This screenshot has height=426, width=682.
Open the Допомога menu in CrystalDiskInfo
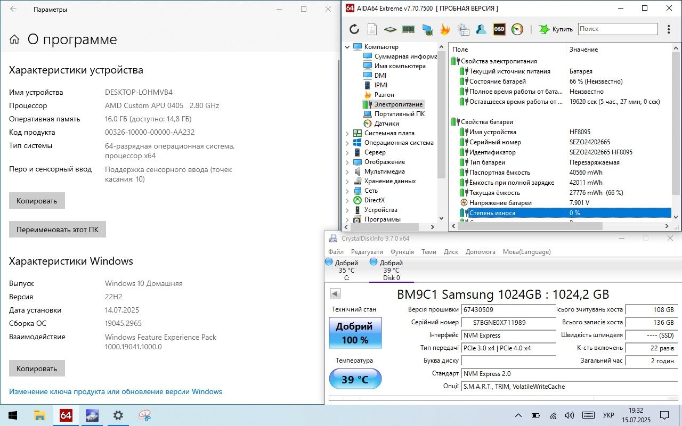click(481, 252)
